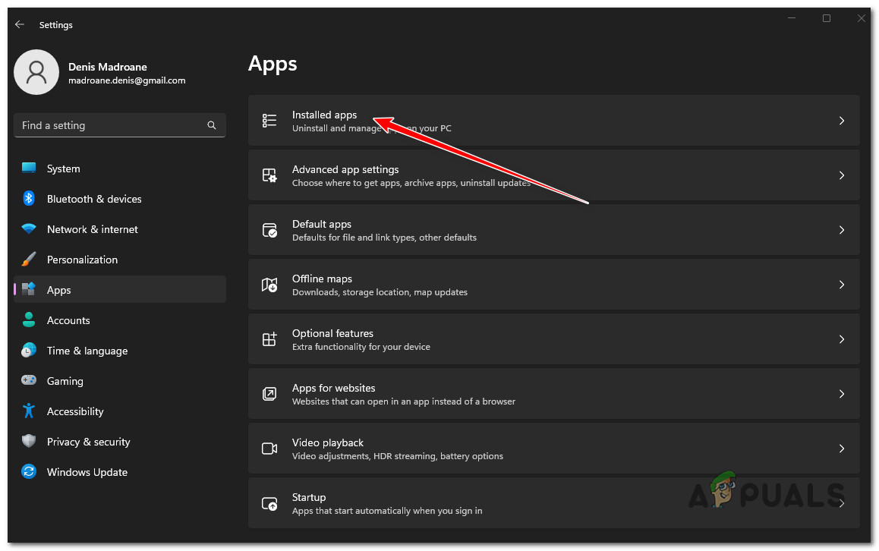Viewport: 879px width, 551px height.
Task: Click the Optional features icon
Action: click(x=269, y=338)
